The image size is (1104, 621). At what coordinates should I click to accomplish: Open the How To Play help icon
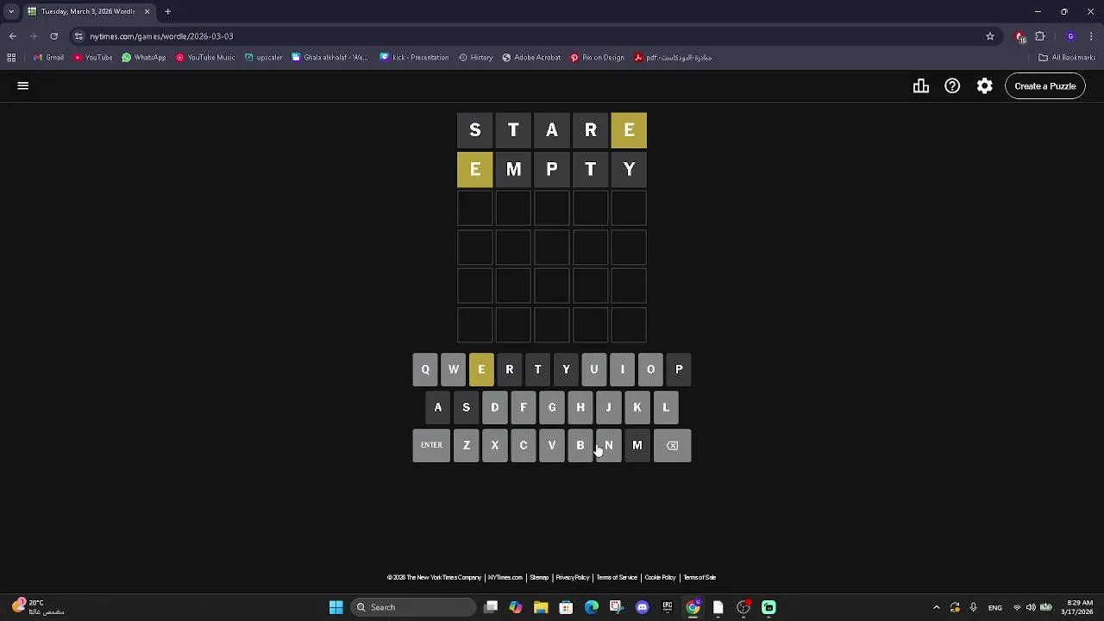click(x=952, y=86)
